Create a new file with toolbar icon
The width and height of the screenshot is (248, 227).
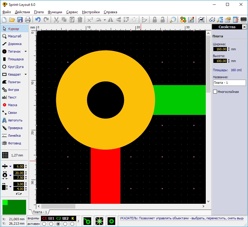4,20
